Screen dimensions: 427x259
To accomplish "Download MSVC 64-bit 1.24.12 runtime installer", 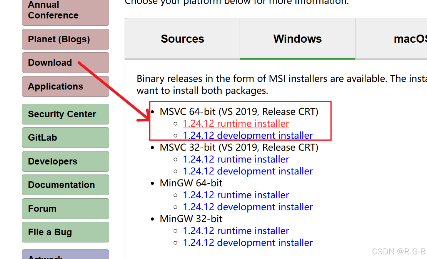I will click(x=236, y=123).
